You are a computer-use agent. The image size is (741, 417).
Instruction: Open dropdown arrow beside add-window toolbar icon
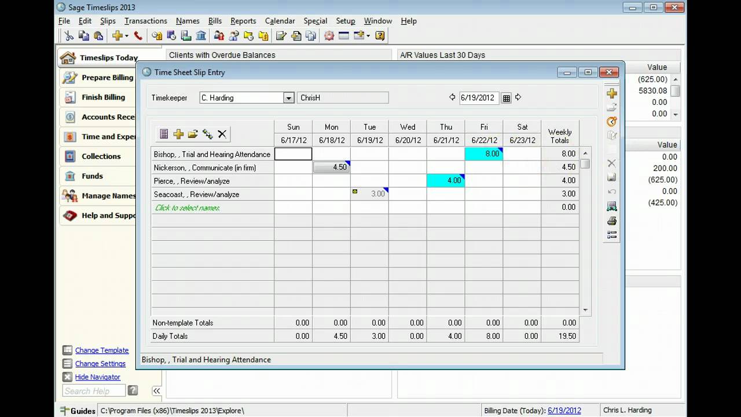(367, 36)
